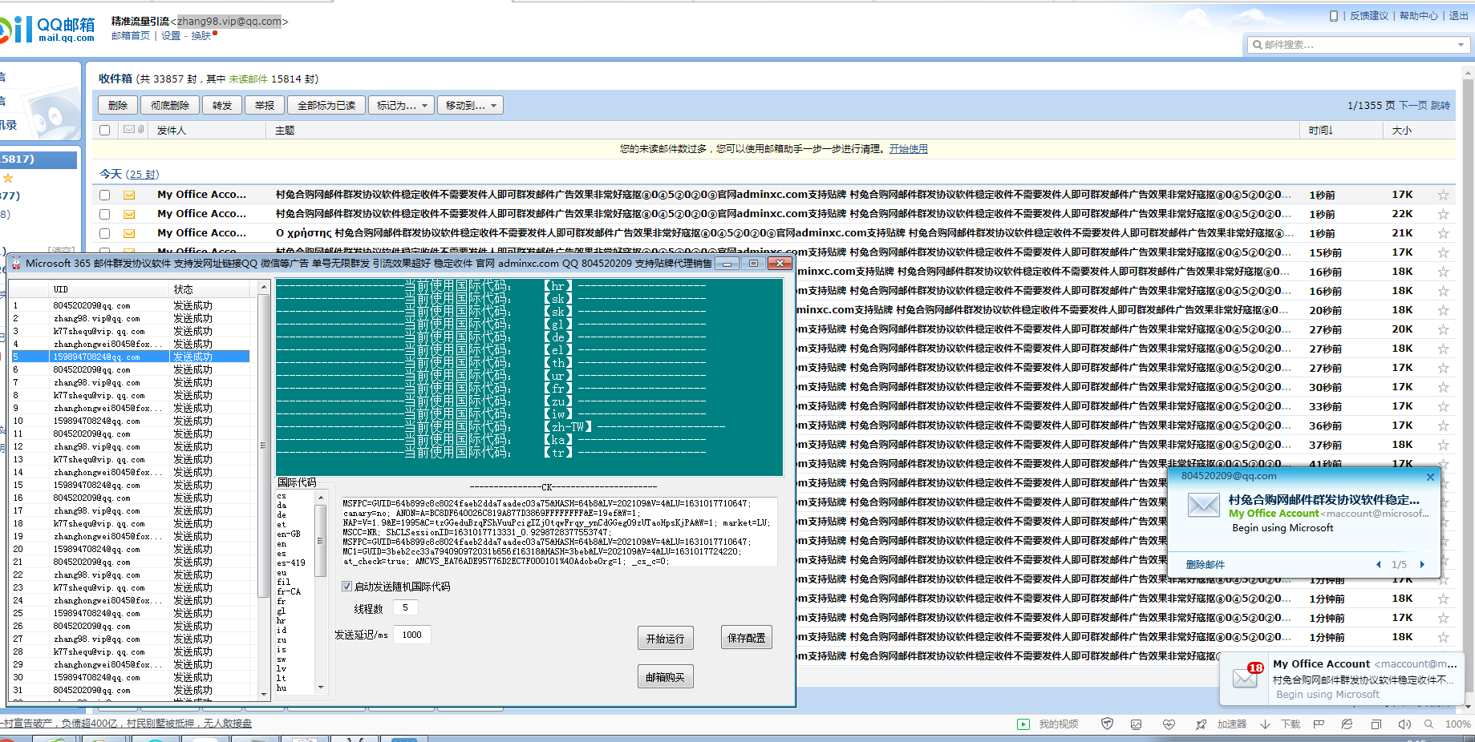
Task: Click 邮箱首页 at the top of the page
Action: point(130,35)
